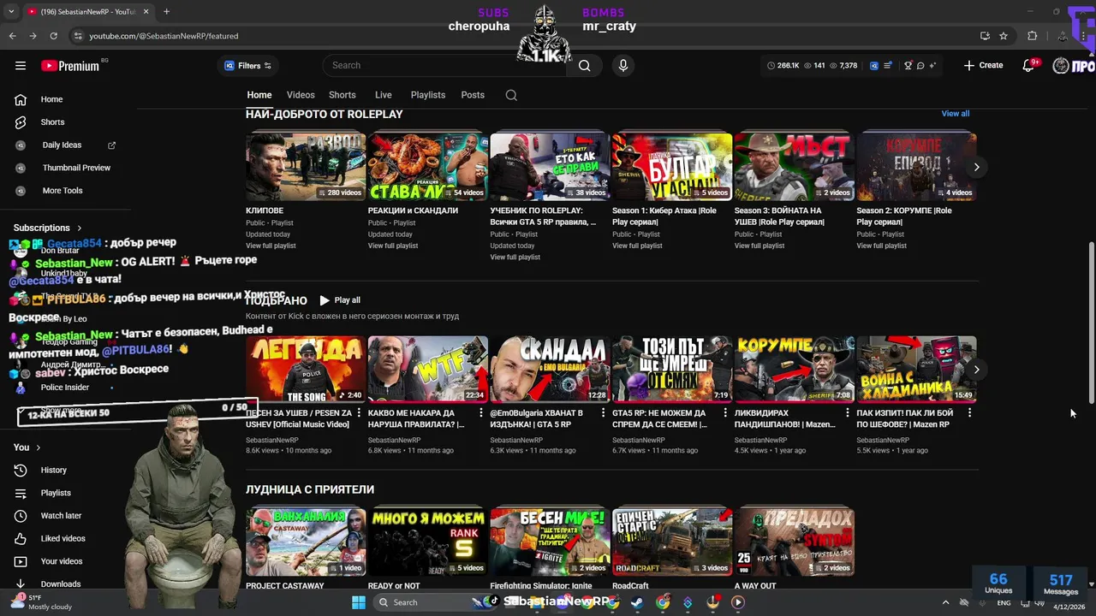View full playlist under Season 2 КОРУМПЕ
Viewport: 1096px width, 616px height.
(x=881, y=246)
